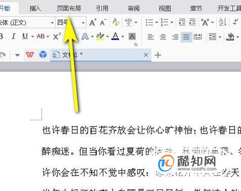
Task: Open the 页面布局 ribbon tab
Action: tap(69, 8)
